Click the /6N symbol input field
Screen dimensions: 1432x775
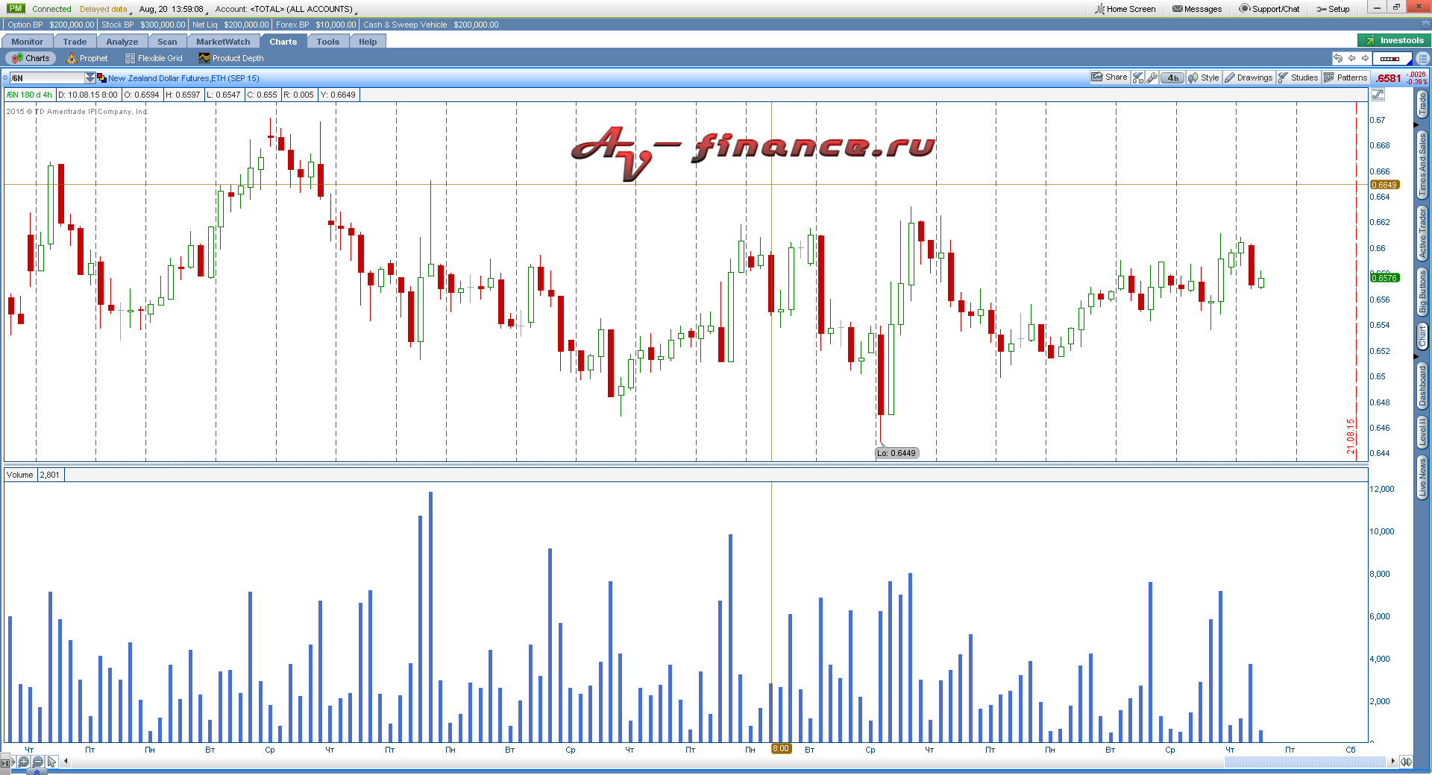(x=46, y=78)
